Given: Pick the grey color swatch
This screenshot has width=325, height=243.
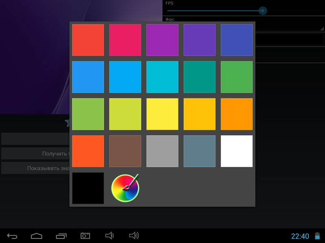Looking at the screenshot, I should pyautogui.click(x=162, y=151).
